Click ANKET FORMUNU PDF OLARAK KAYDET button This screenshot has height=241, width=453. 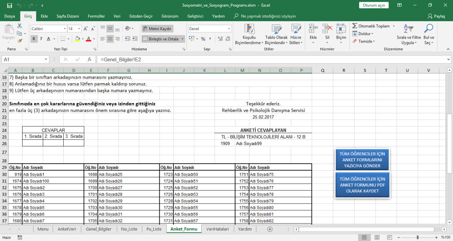tap(362, 185)
